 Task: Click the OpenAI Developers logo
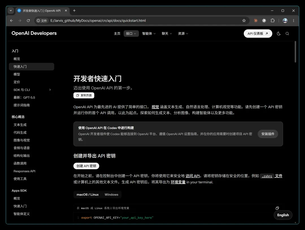click(x=34, y=33)
